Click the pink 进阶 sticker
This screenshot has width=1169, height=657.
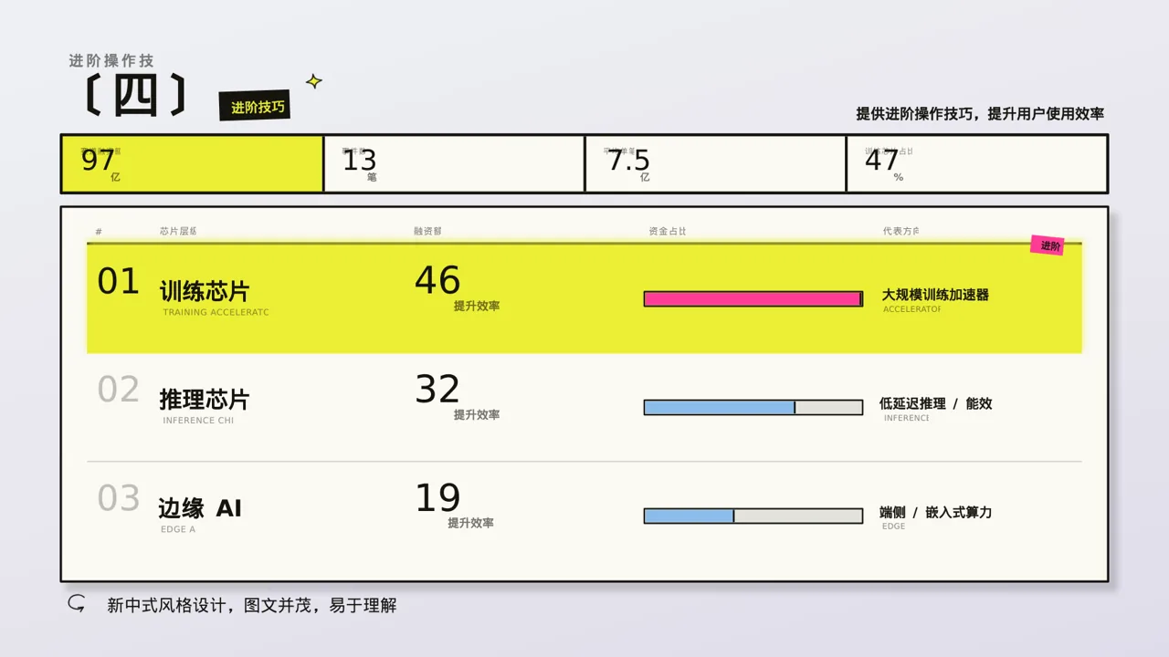(1048, 245)
